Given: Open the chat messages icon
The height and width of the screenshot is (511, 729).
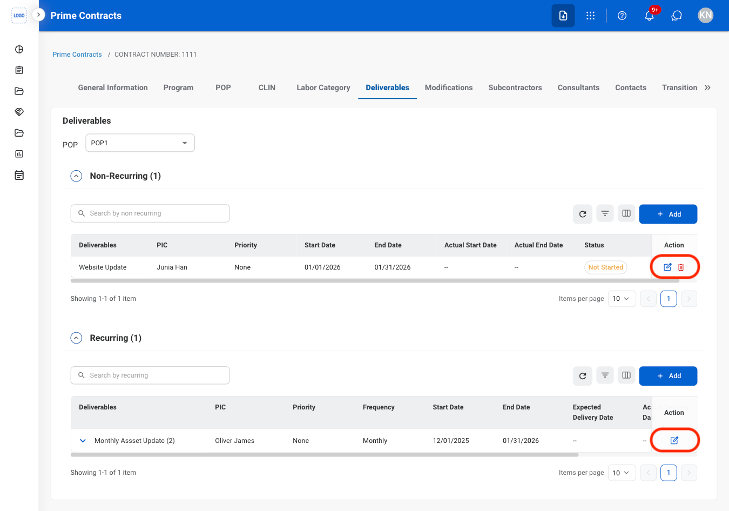Looking at the screenshot, I should [x=677, y=16].
